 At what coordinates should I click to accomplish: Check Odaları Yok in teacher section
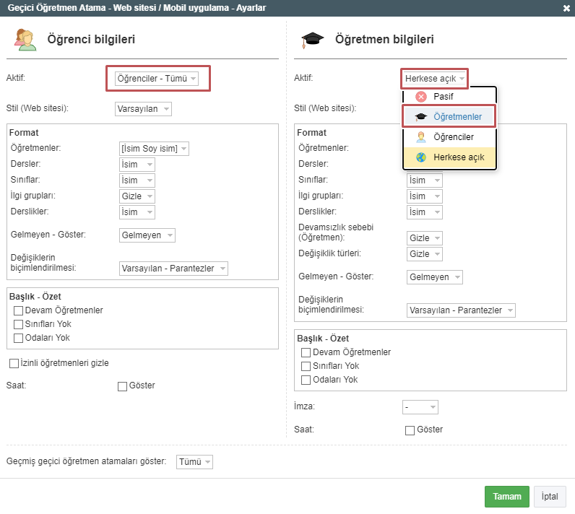click(306, 380)
